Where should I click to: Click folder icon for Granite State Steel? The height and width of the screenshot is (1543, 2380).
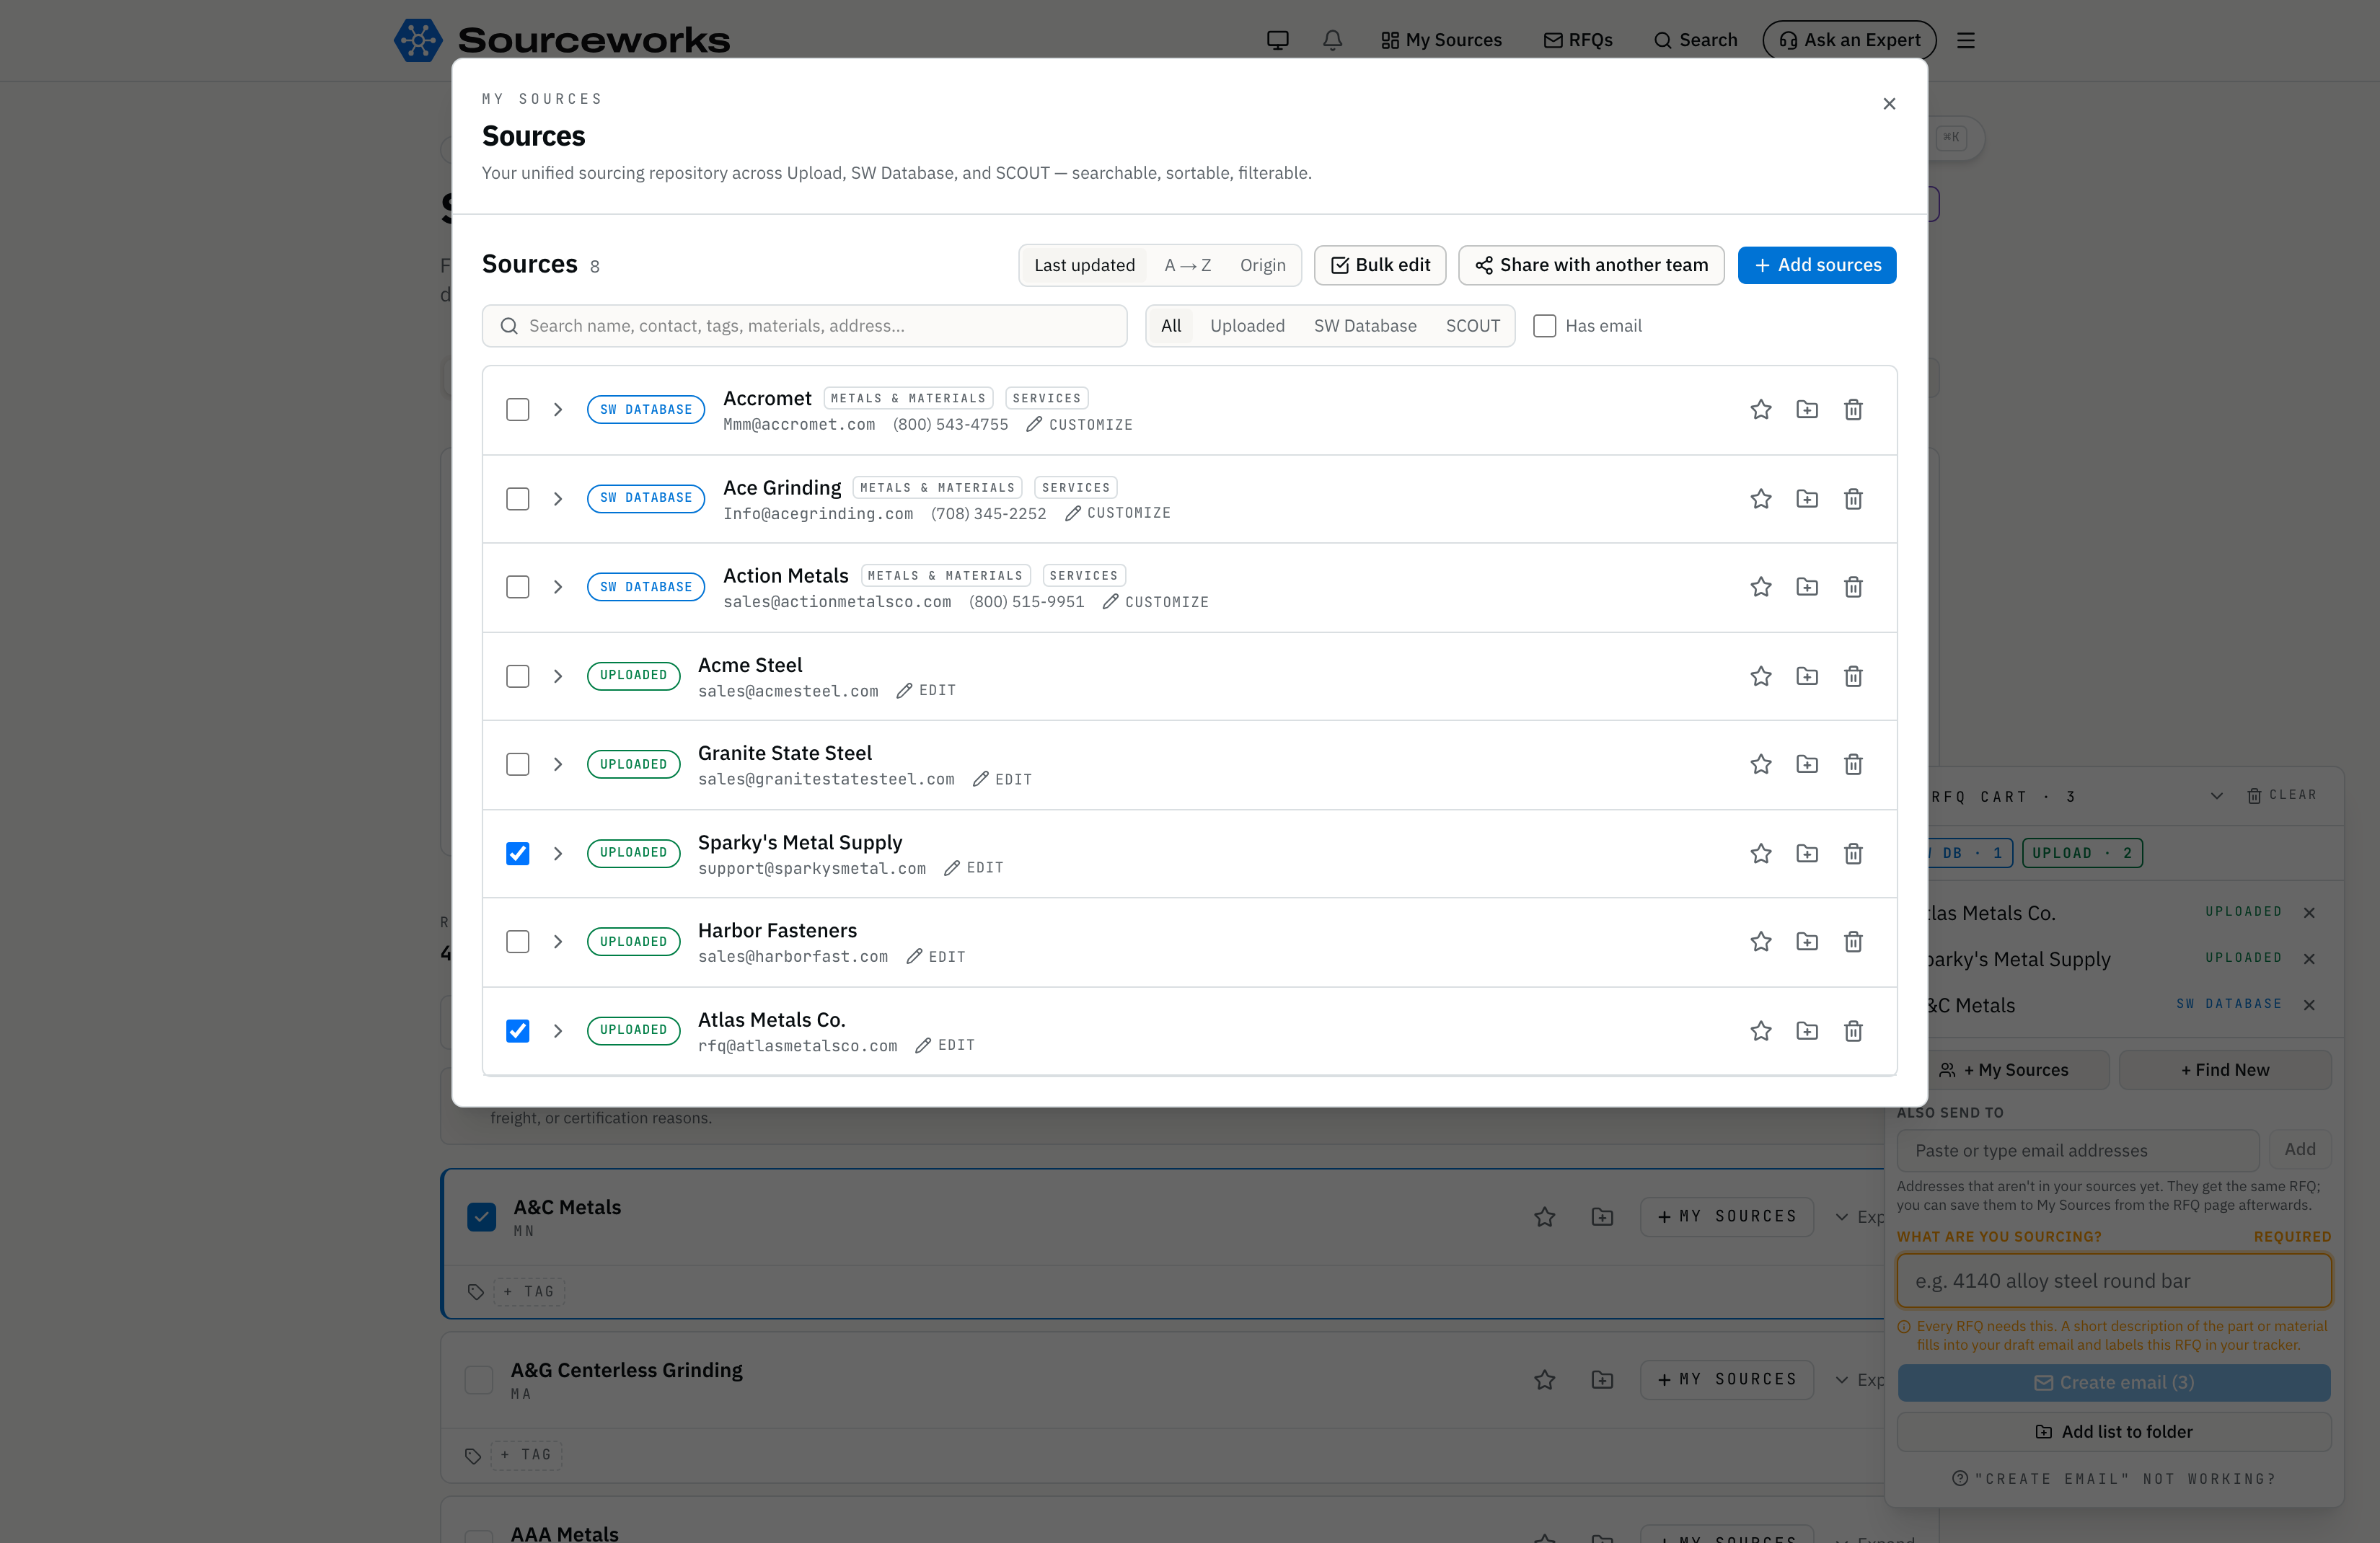1807,765
